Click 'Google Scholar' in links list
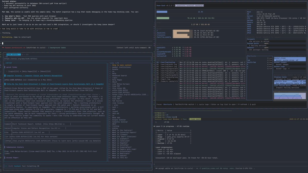This screenshot has width=308, height=173. tap(119, 120)
